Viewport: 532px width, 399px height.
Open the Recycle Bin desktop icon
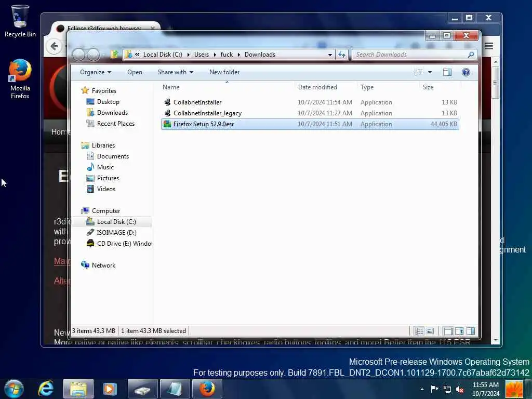(20, 21)
